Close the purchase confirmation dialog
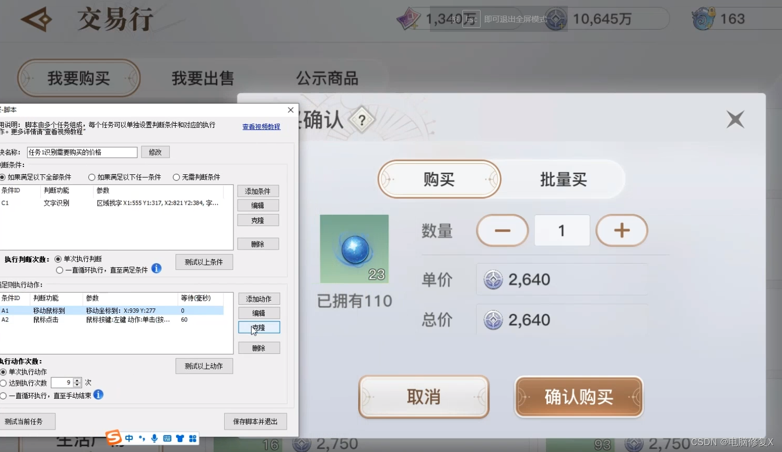The width and height of the screenshot is (782, 452). (x=736, y=120)
